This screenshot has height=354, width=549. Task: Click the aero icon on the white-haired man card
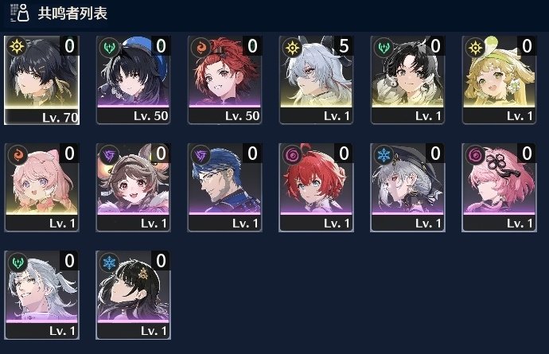[18, 263]
